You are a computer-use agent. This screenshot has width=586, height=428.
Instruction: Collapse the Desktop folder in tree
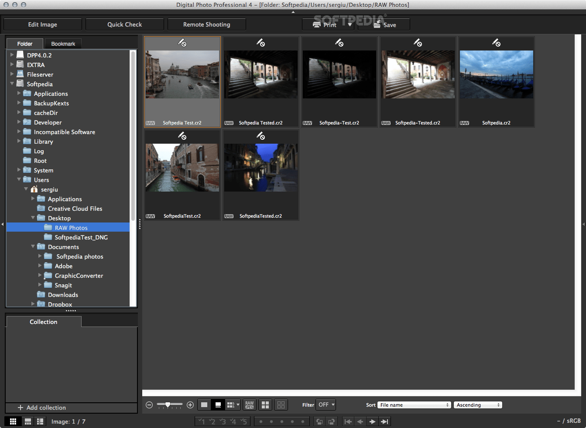pyautogui.click(x=33, y=218)
